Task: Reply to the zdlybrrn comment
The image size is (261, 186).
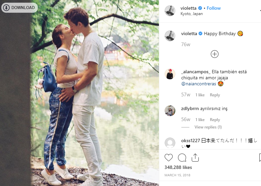Action: coord(215,120)
